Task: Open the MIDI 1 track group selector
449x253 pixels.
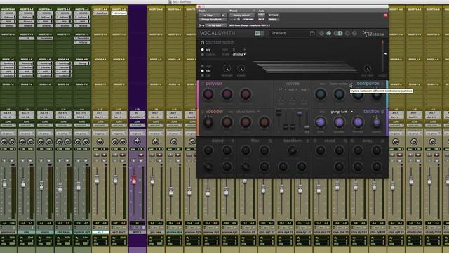Action: 138,134
